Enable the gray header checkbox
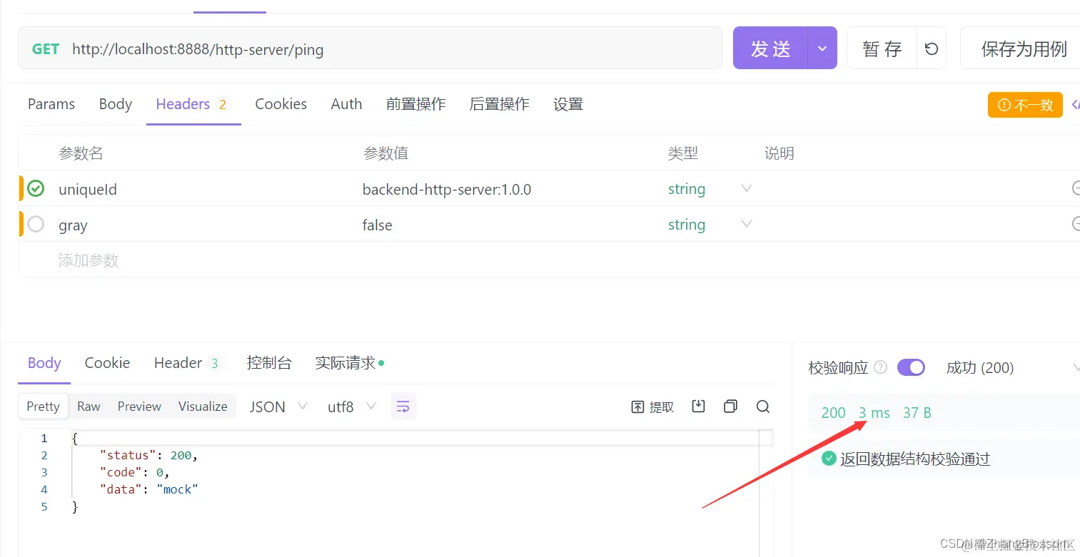1080x557 pixels. (x=36, y=224)
